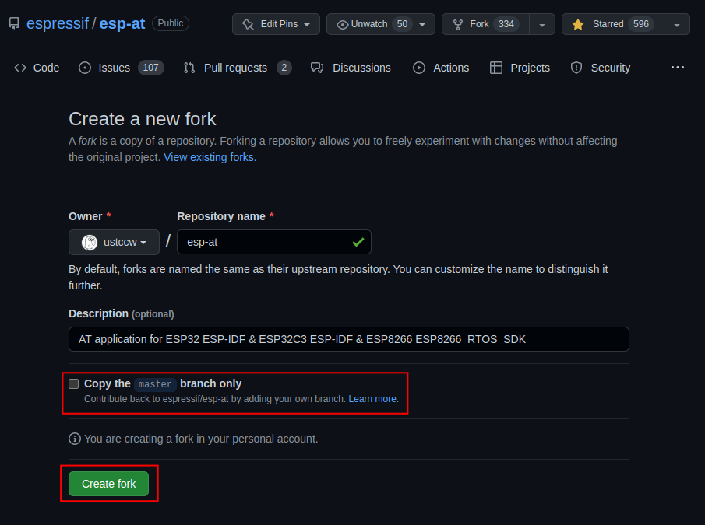The height and width of the screenshot is (525, 705).
Task: Expand the Starred button dropdown arrow
Action: 677,23
